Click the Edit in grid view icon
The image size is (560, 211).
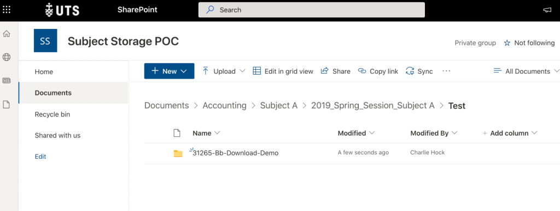257,71
